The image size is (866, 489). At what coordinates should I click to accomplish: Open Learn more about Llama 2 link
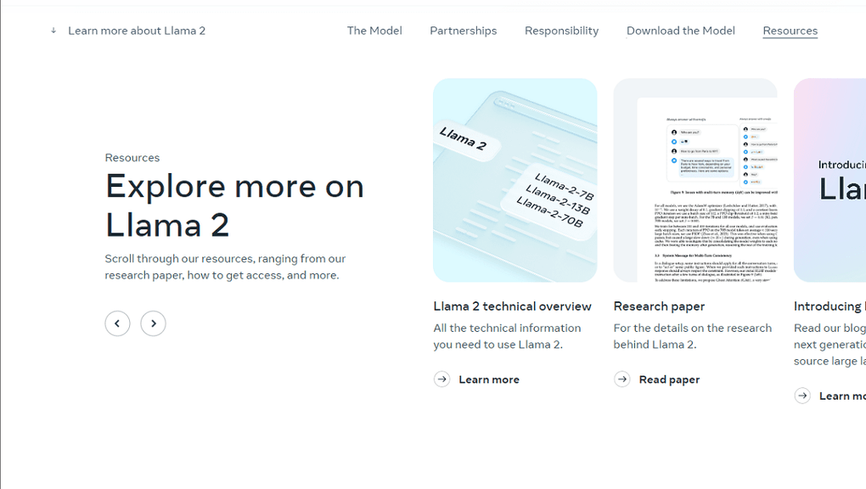pyautogui.click(x=137, y=31)
